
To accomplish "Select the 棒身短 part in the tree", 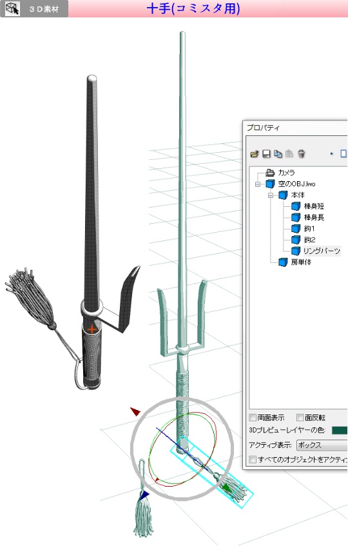I will click(x=314, y=206).
